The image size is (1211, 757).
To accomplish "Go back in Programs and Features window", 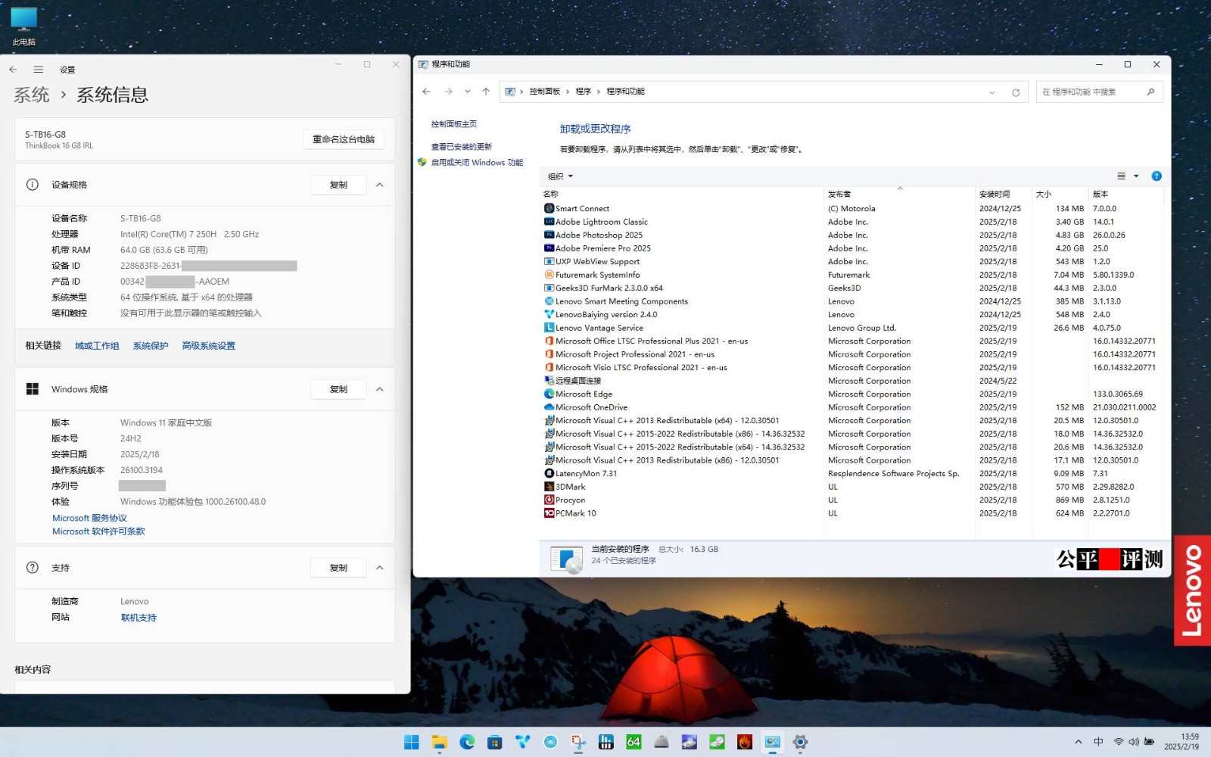I will click(426, 92).
